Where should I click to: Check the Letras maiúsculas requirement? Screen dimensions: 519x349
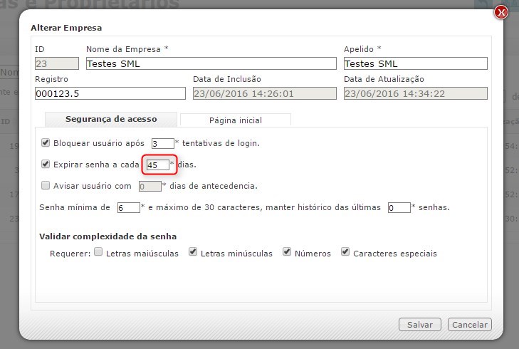pyautogui.click(x=99, y=252)
